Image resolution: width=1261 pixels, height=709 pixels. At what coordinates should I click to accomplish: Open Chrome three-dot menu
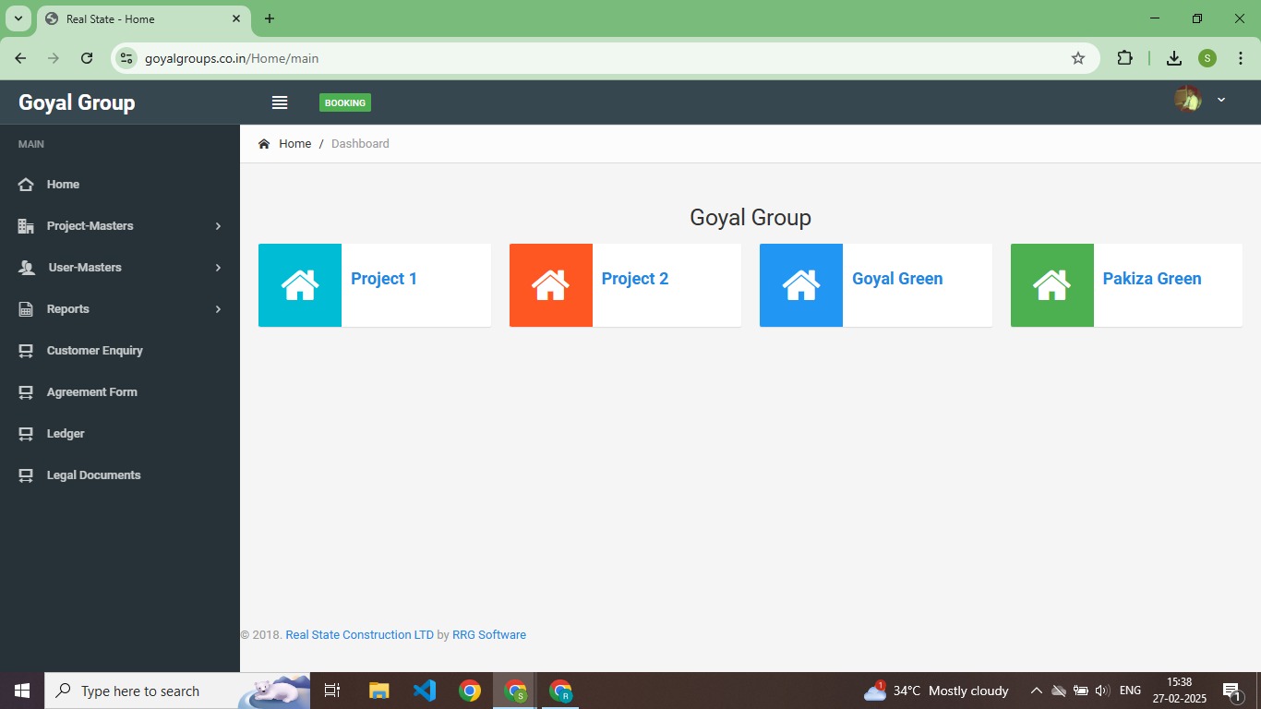1241,58
